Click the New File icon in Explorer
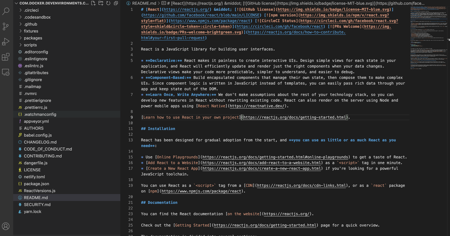Viewport: 450px width, 236px height. coord(93,3)
